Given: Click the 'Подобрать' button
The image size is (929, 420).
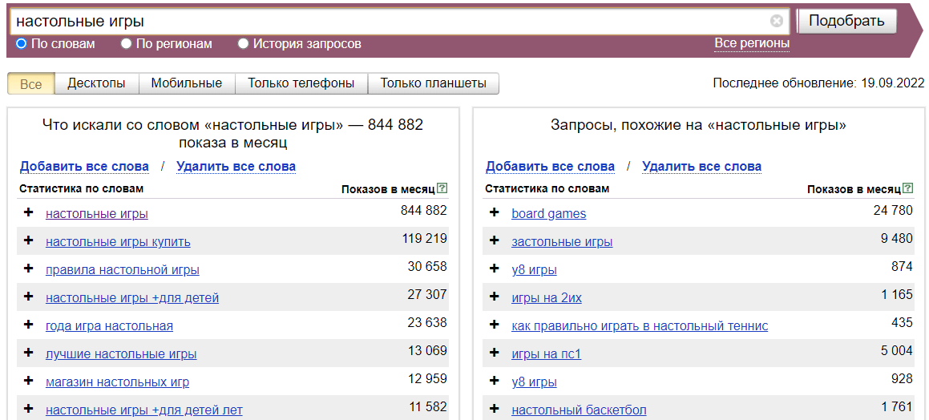Looking at the screenshot, I should point(847,22).
